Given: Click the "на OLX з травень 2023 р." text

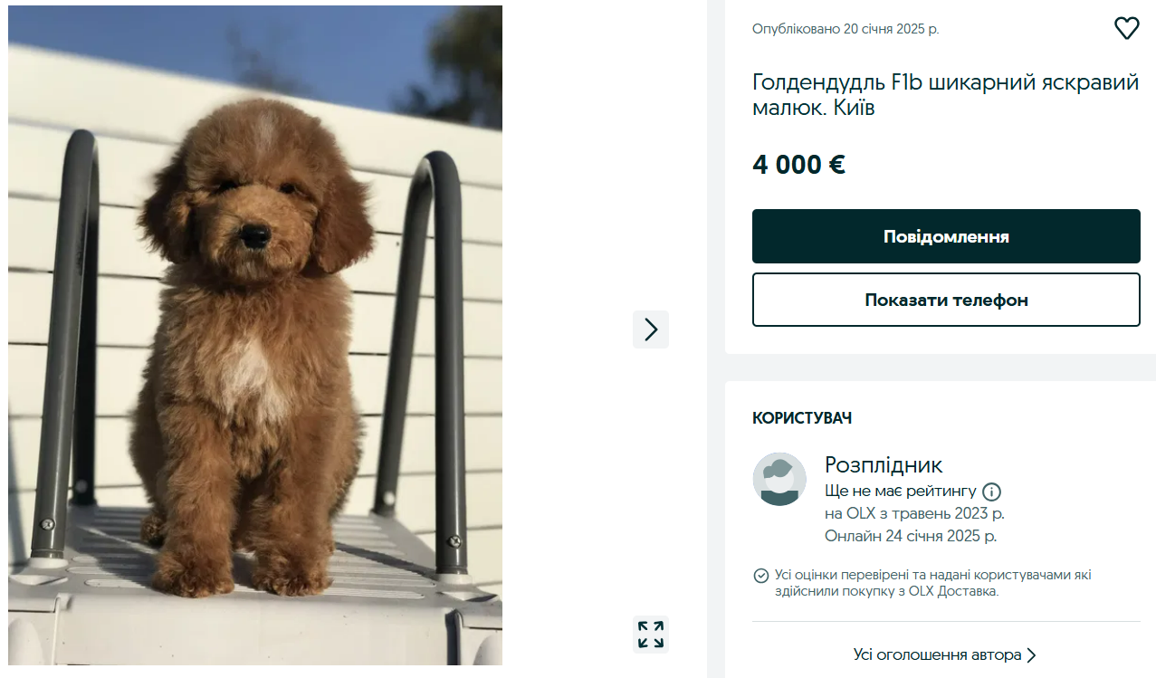Looking at the screenshot, I should coord(907,513).
